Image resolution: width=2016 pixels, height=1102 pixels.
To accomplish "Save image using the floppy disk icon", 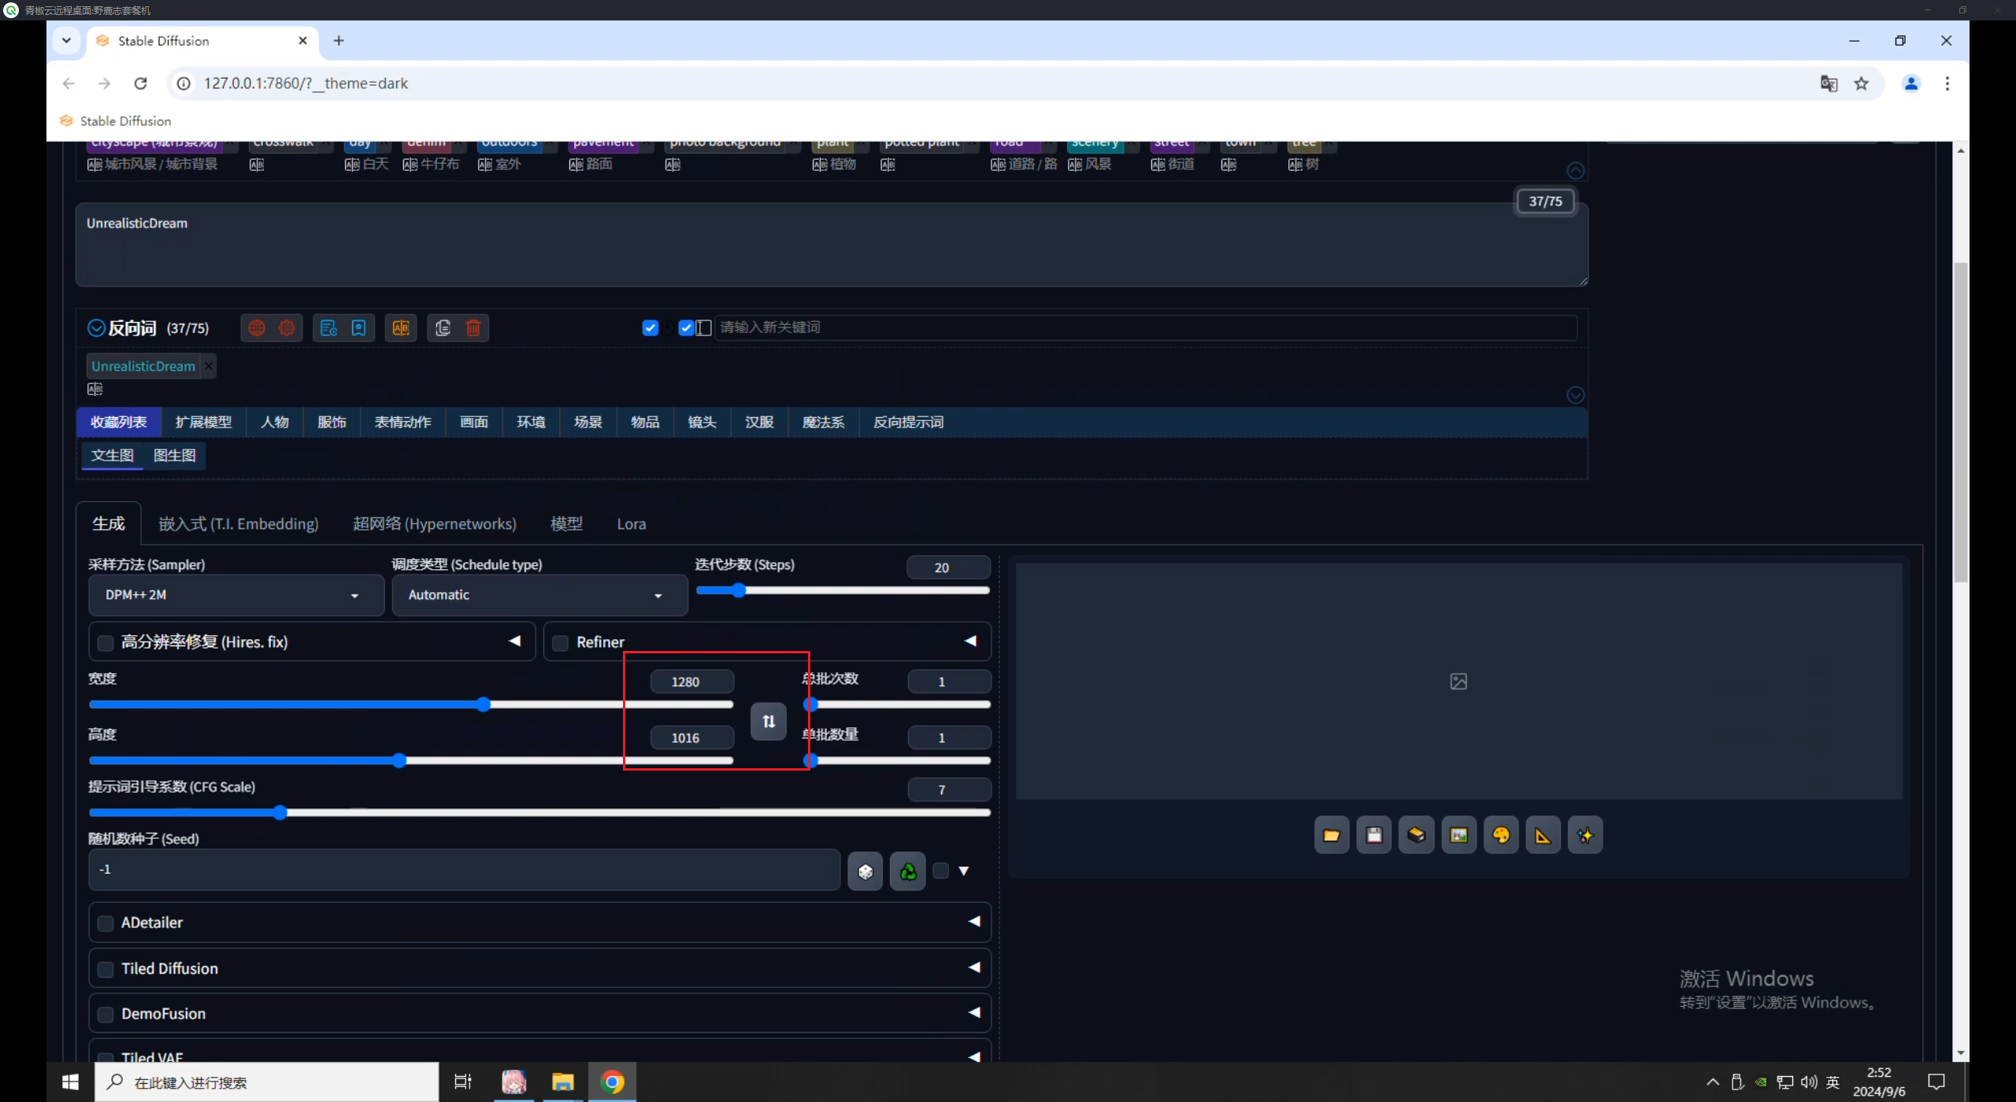I will tap(1374, 835).
